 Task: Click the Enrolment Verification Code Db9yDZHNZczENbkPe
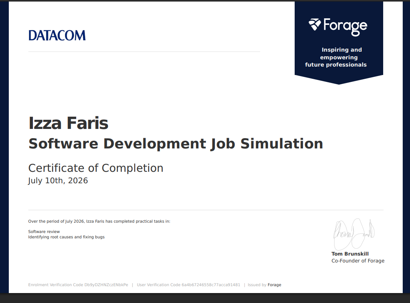(78, 285)
